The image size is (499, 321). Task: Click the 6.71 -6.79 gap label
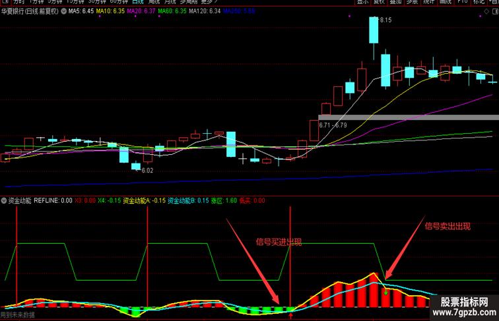(333, 125)
